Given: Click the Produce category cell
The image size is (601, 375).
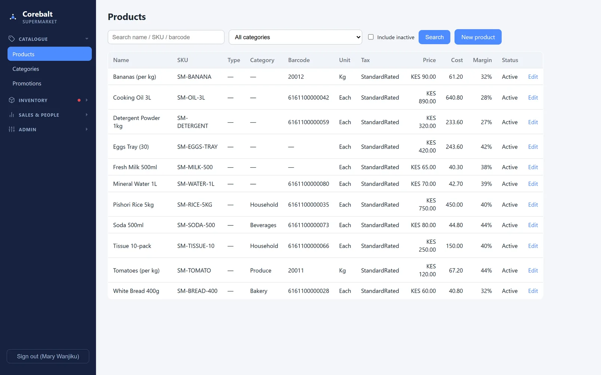Looking at the screenshot, I should tap(261, 270).
